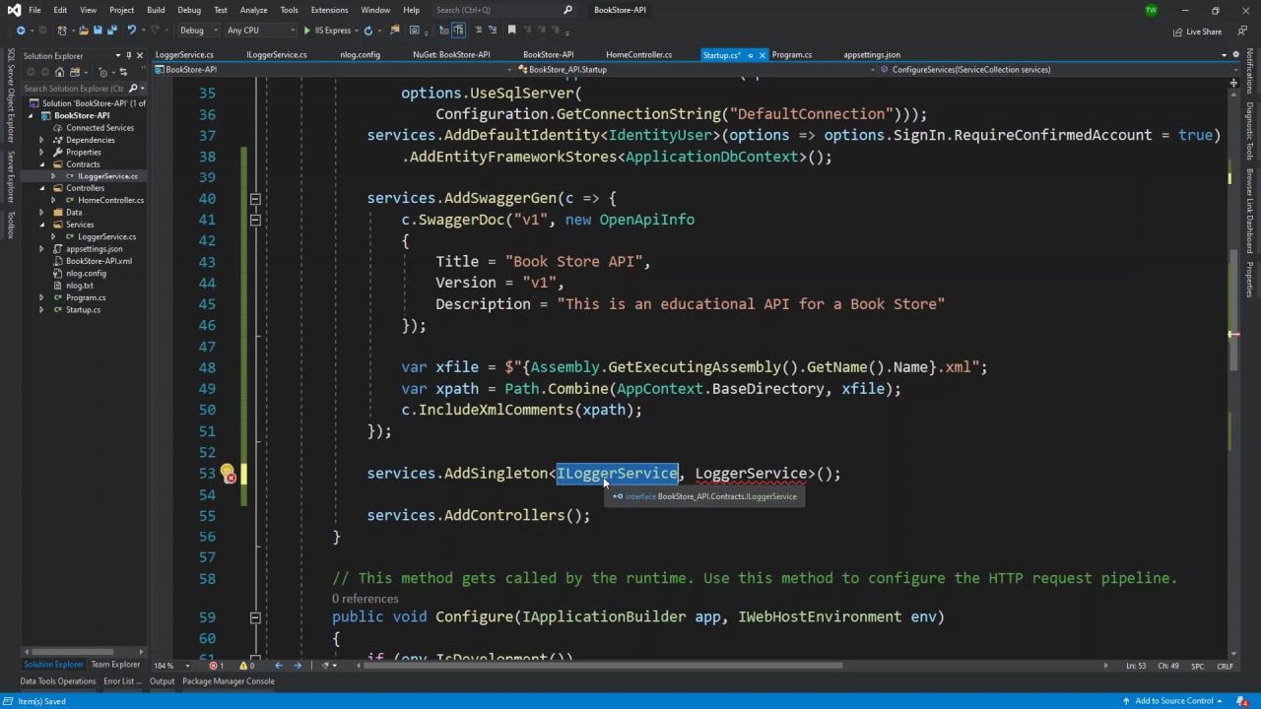Viewport: 1261px width, 709px height.
Task: Switch to the HomeController.cs tab
Action: tap(638, 55)
